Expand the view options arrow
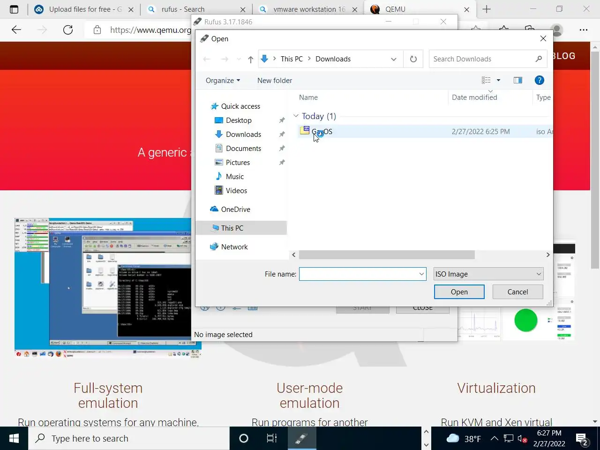 tap(498, 80)
